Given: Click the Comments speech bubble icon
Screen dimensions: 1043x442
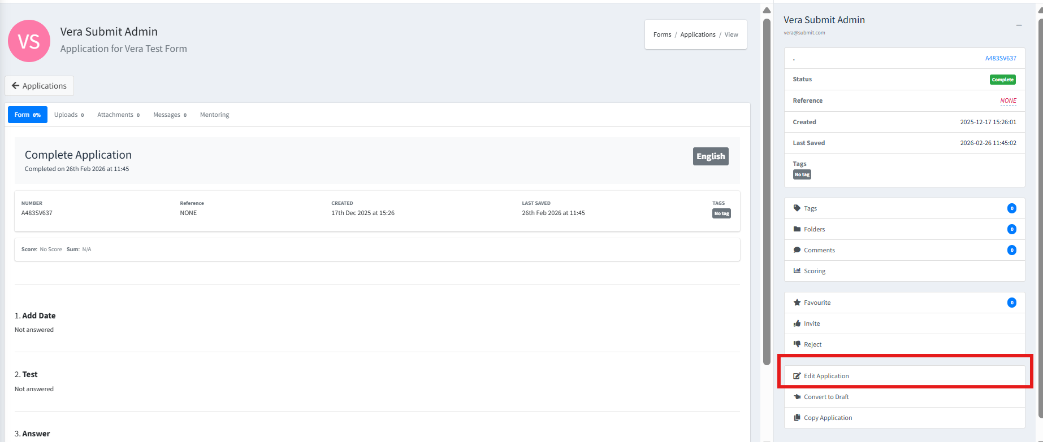Looking at the screenshot, I should coord(797,250).
